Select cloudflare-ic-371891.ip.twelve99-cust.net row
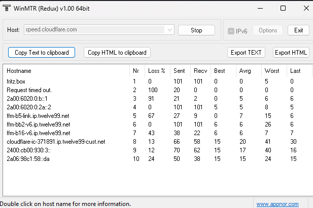 158,142
